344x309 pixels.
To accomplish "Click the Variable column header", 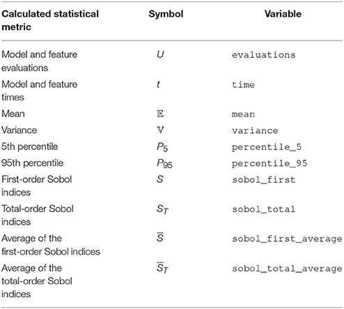I will (283, 14).
